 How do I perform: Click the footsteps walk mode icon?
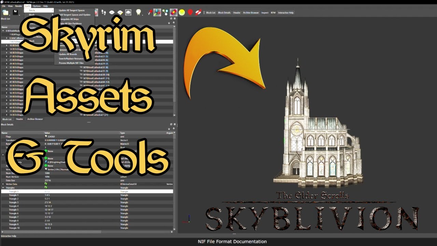coord(103,12)
